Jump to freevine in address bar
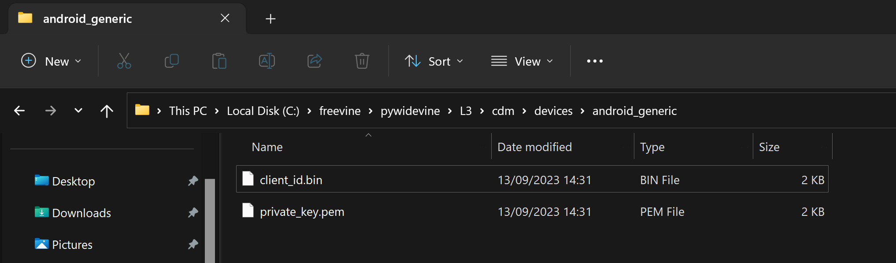This screenshot has height=263, width=896. click(x=340, y=111)
